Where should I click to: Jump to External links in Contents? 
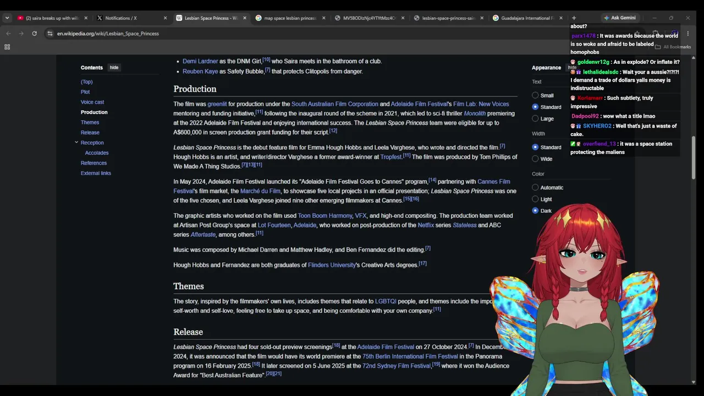tap(96, 173)
